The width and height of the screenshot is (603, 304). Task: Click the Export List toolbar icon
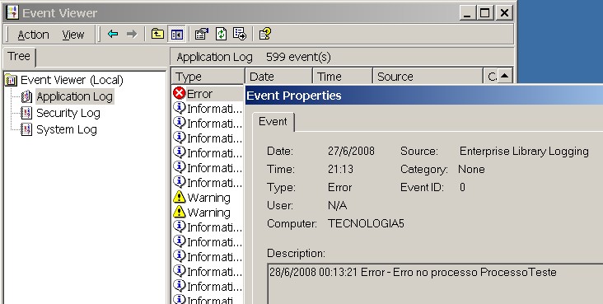(240, 35)
